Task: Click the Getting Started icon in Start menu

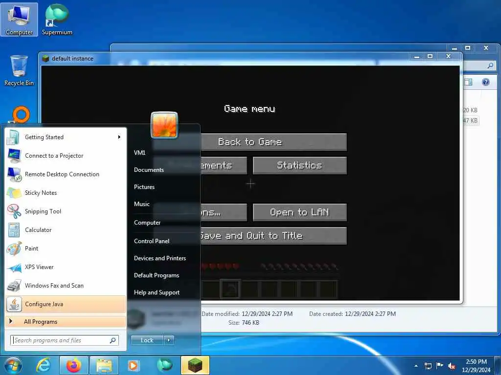Action: tap(13, 137)
